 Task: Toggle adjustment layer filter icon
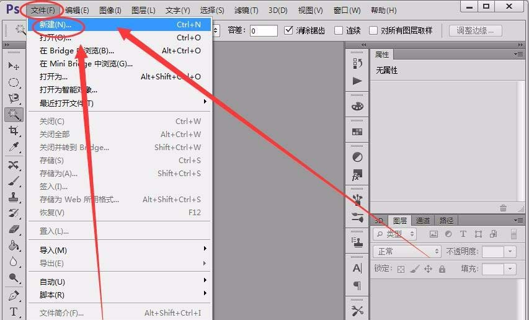click(448, 234)
